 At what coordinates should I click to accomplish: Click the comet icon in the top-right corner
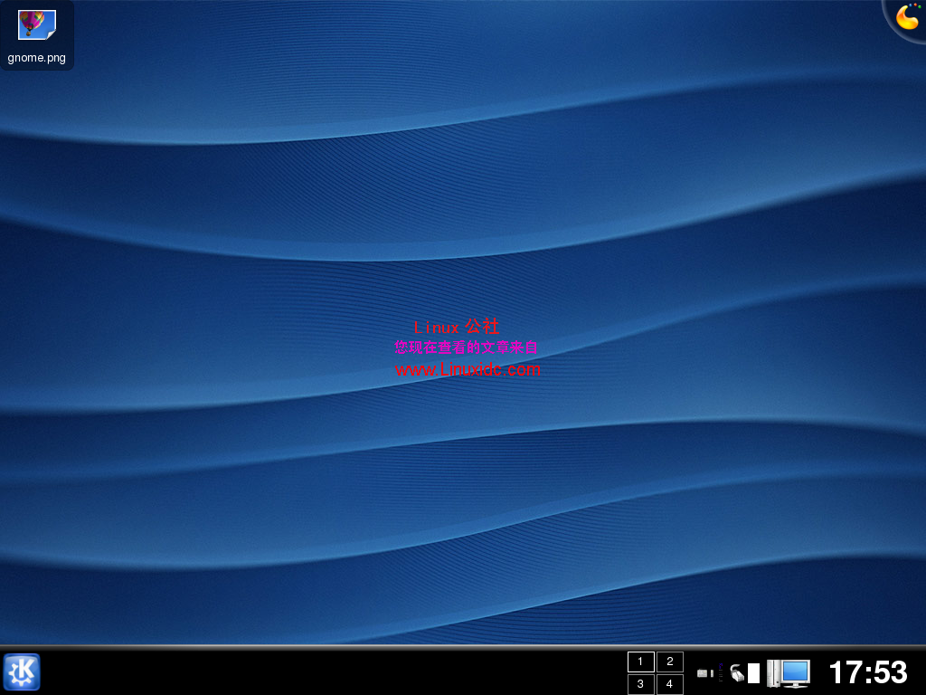click(907, 18)
